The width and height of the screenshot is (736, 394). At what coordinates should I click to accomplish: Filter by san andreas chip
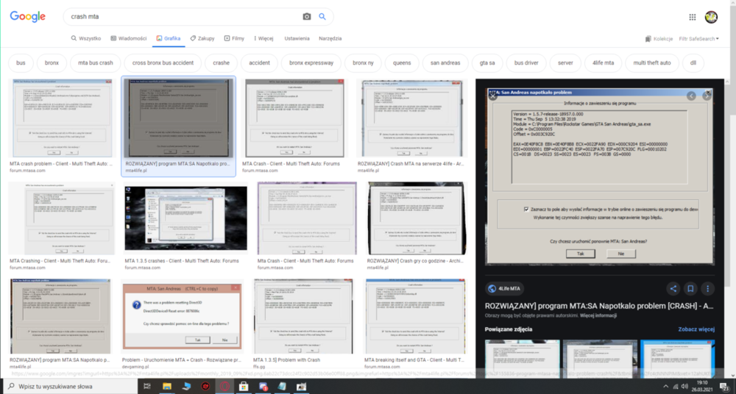(445, 63)
